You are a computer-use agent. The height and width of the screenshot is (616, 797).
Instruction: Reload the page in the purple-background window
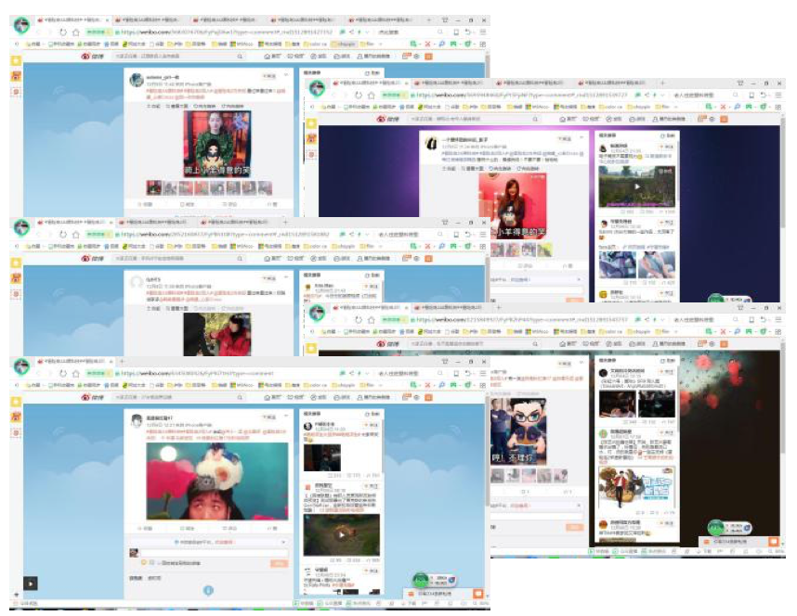(x=359, y=95)
